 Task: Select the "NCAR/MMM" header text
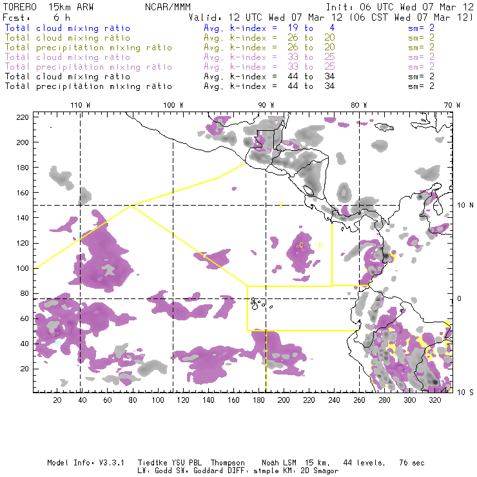(168, 7)
